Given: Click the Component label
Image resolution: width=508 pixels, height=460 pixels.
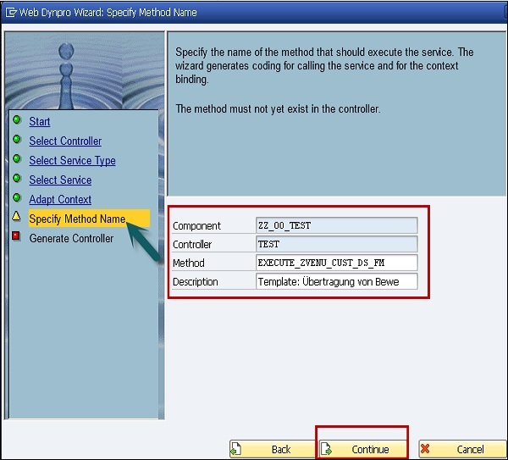Looking at the screenshot, I should (196, 226).
